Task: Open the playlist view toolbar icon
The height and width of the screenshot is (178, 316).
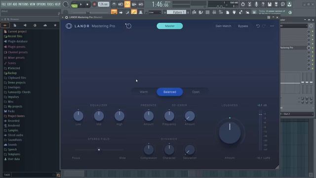Action: click(x=194, y=12)
